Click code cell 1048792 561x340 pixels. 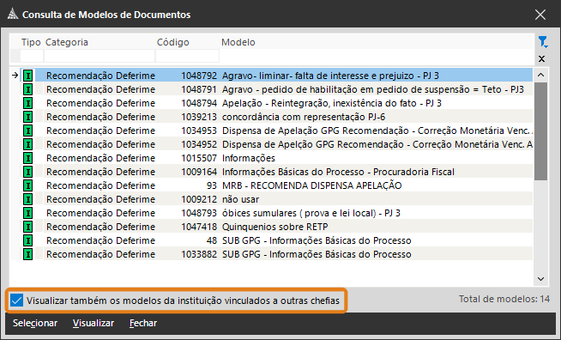click(x=199, y=76)
